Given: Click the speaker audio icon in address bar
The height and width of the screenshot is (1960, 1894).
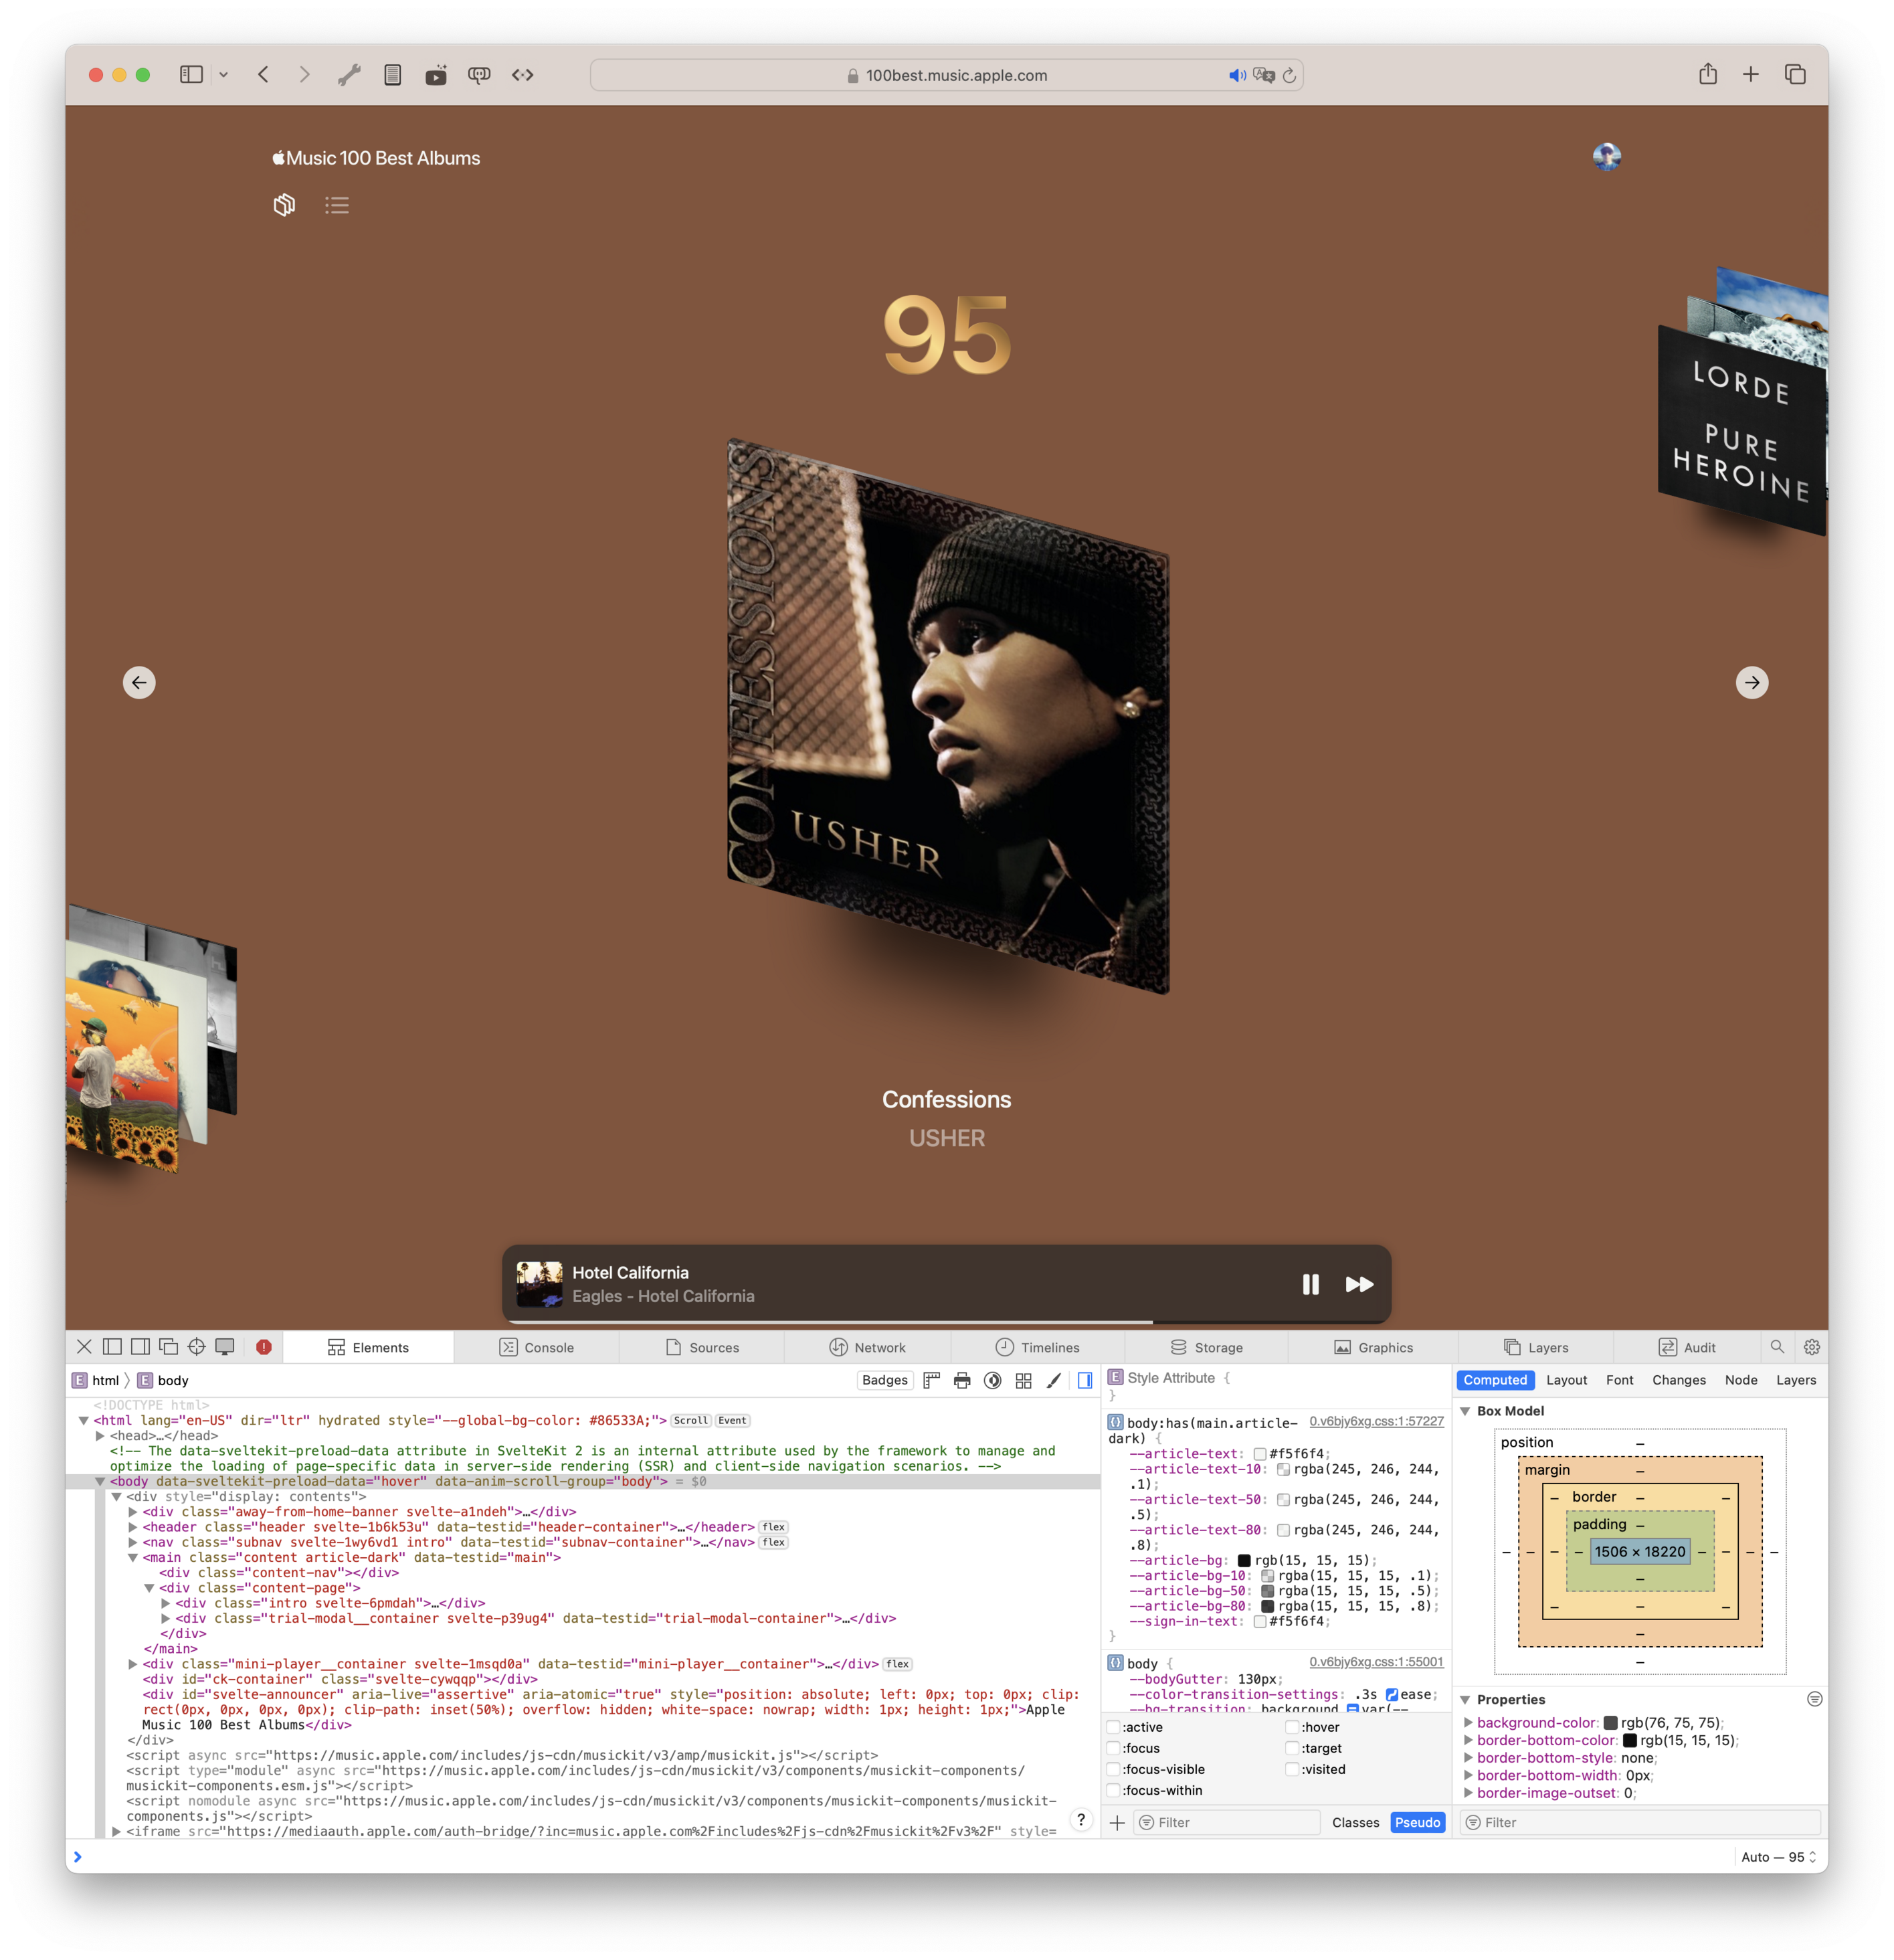Looking at the screenshot, I should click(x=1237, y=75).
